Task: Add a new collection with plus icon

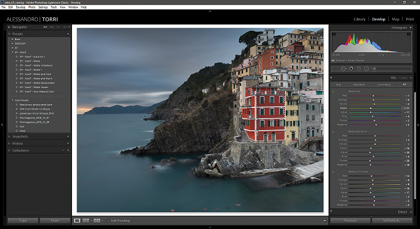Action: pyautogui.click(x=68, y=150)
